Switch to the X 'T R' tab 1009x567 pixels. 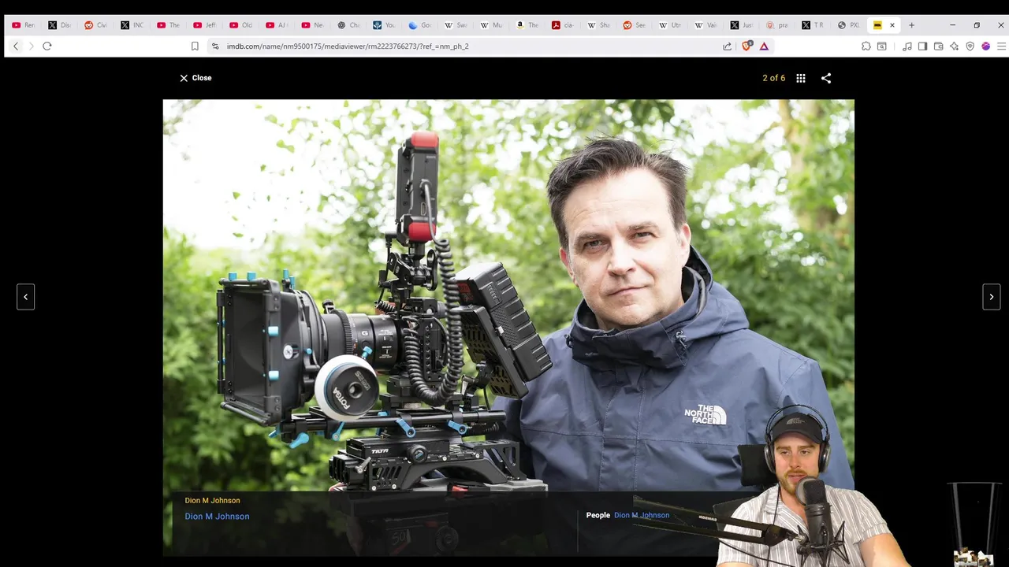coord(813,25)
